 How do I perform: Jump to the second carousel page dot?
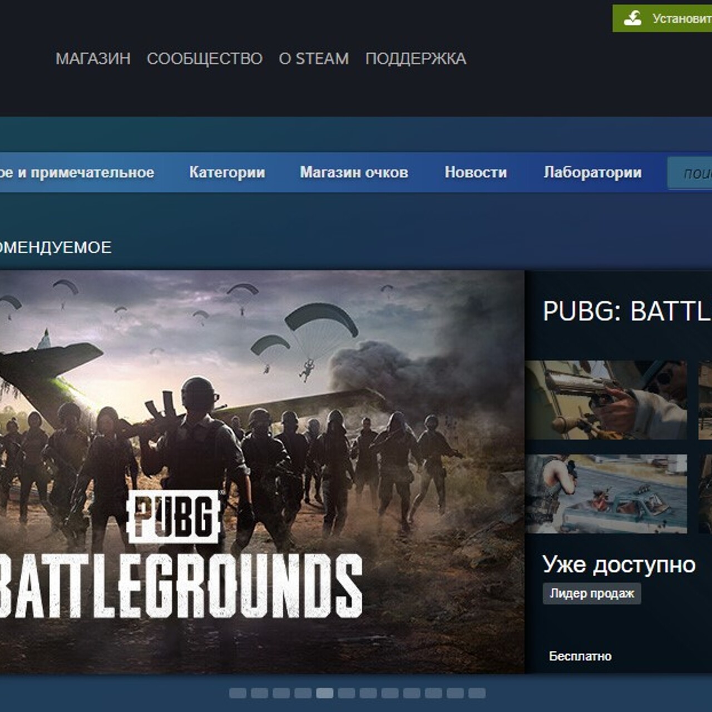pyautogui.click(x=259, y=693)
